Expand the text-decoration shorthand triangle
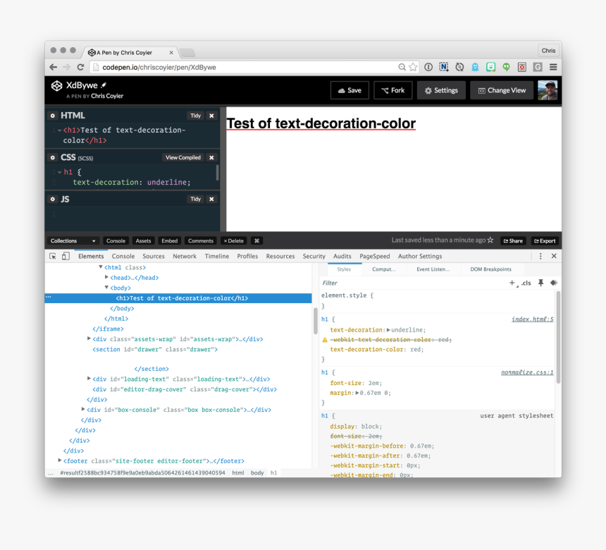 point(388,330)
